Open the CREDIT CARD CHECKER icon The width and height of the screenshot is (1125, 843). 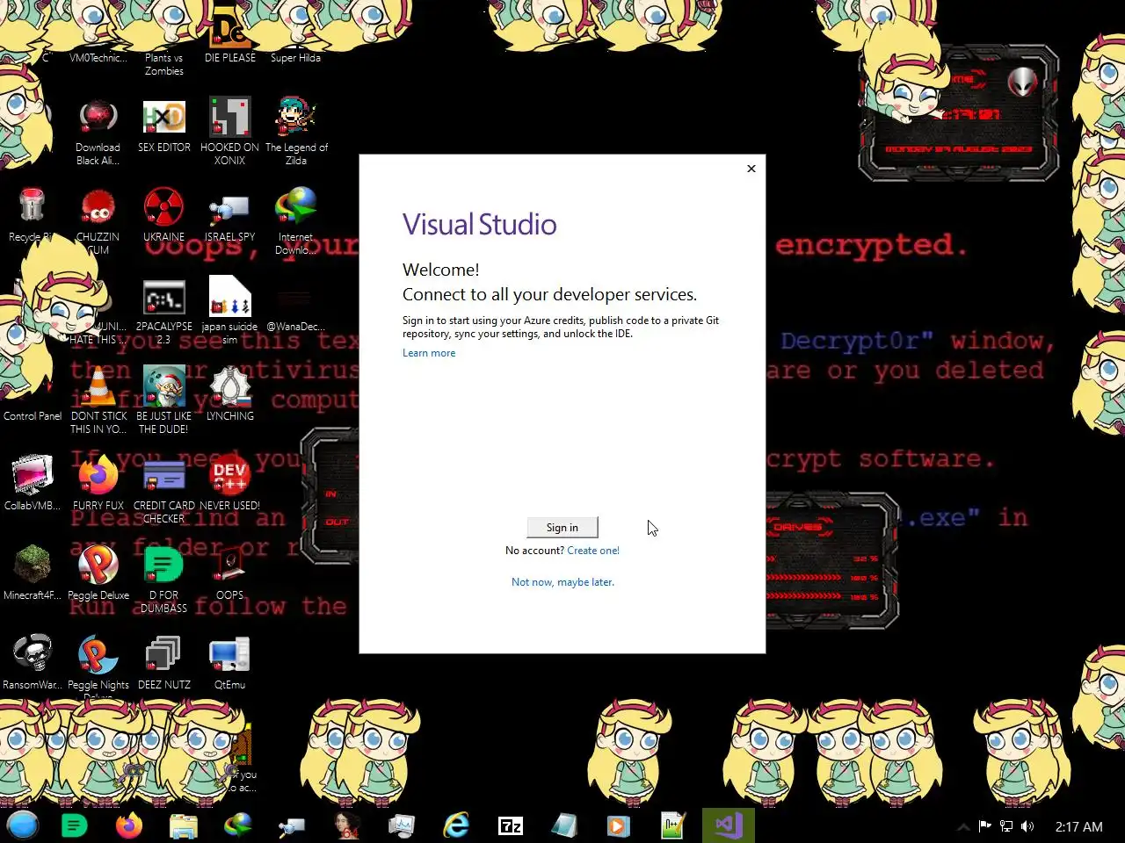[x=164, y=490]
